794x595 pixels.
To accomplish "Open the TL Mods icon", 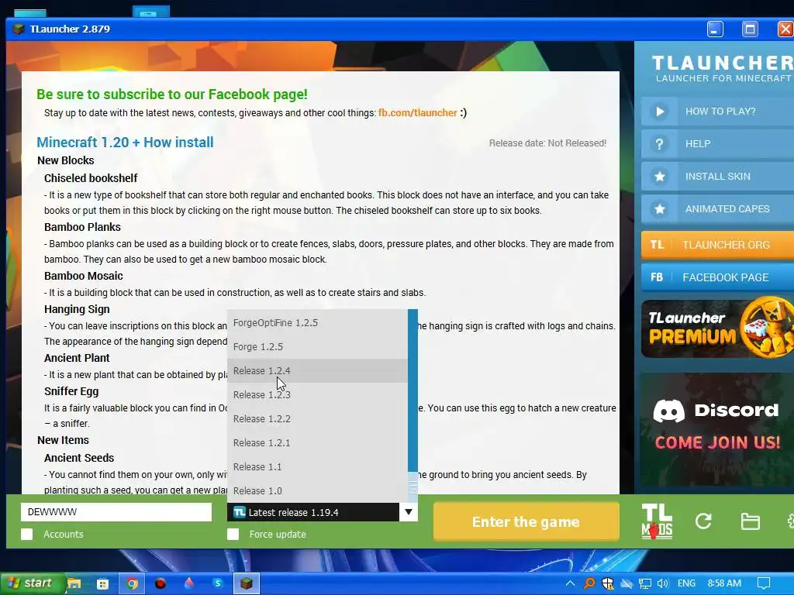I will coord(657,521).
